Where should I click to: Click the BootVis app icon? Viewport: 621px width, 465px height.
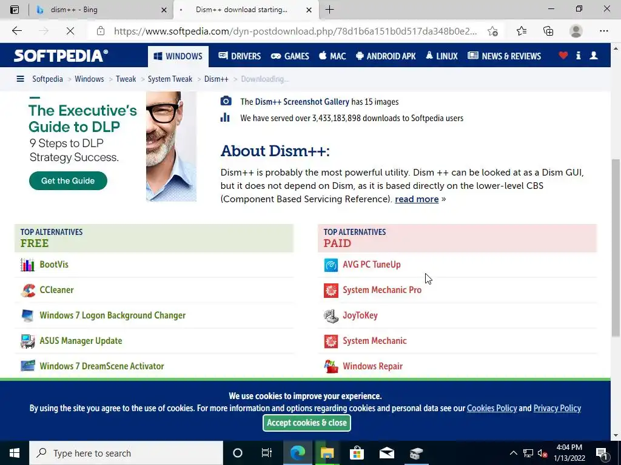point(28,265)
